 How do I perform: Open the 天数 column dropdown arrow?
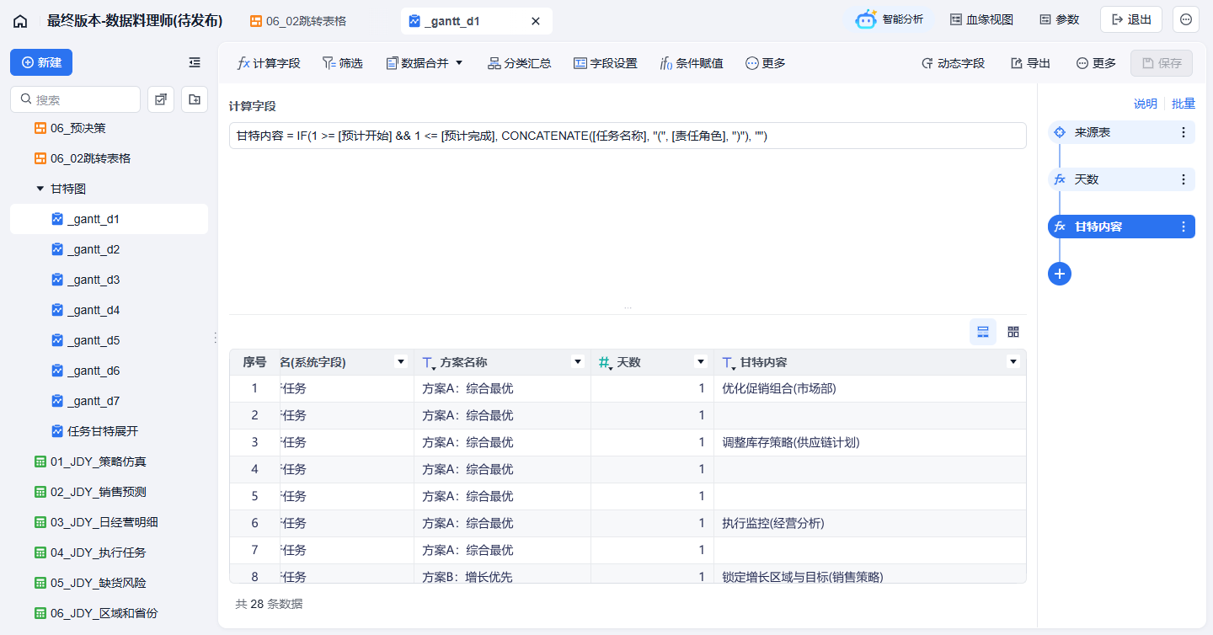(x=701, y=362)
